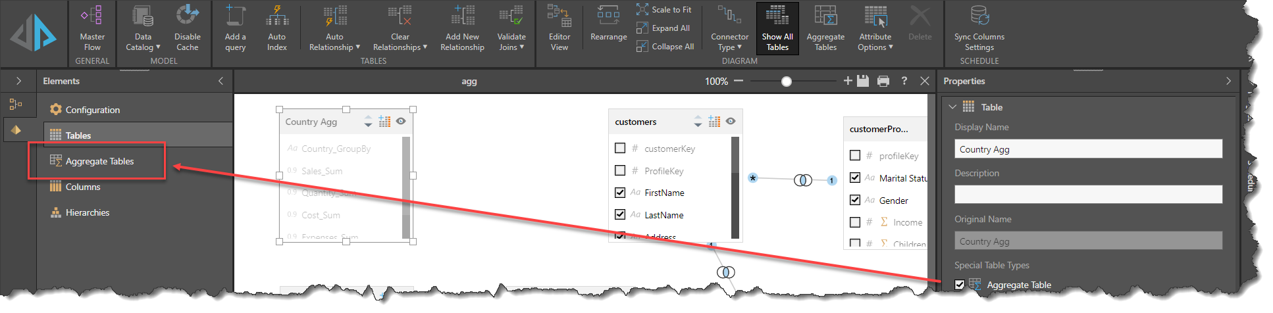Close the agg diagram panel

[925, 81]
